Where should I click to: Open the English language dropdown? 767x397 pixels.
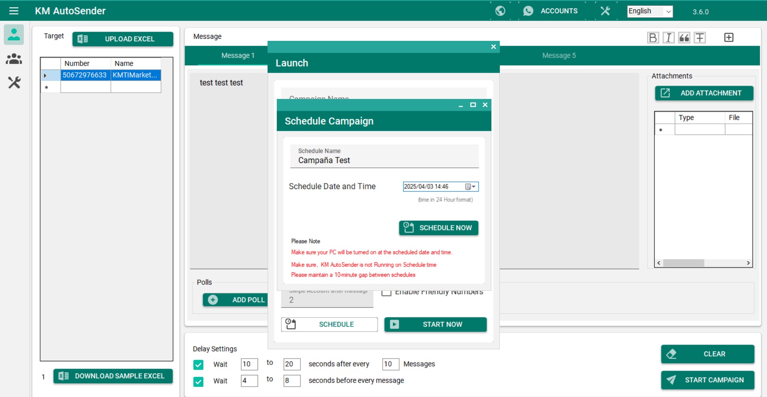click(x=649, y=11)
